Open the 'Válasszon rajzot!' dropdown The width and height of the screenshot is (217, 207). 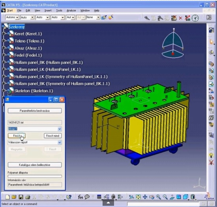(60, 142)
